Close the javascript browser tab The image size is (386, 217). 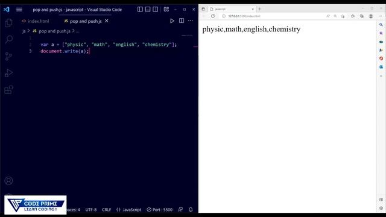[253, 9]
